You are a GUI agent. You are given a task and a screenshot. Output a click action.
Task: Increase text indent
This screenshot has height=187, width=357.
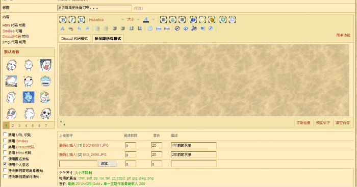[x=123, y=29]
